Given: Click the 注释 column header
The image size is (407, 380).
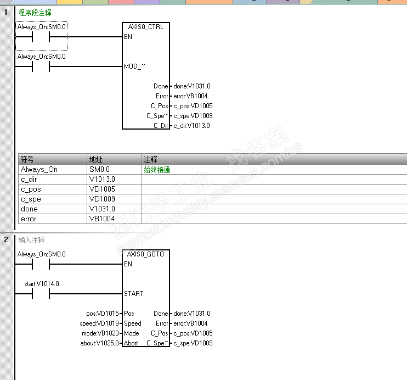Looking at the screenshot, I should tap(274, 159).
